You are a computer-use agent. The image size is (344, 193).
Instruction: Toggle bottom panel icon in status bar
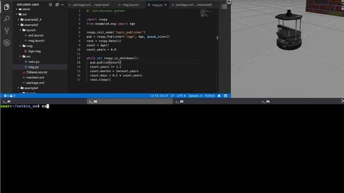tap(226, 96)
